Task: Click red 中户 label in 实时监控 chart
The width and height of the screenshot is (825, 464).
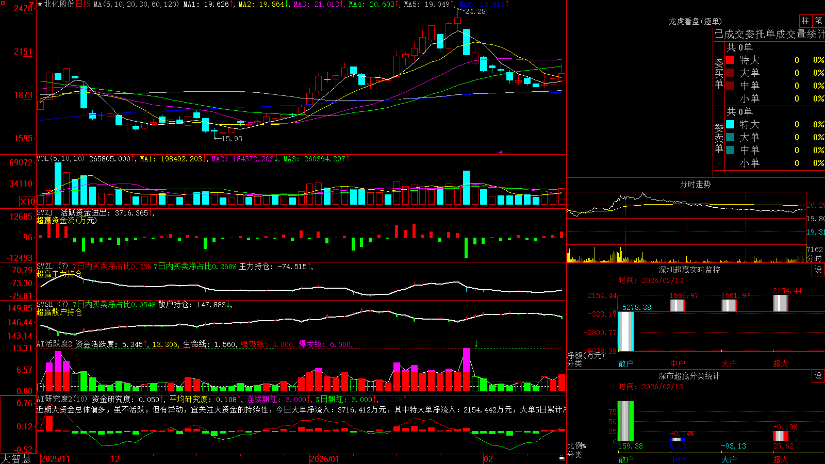Action: tap(678, 363)
